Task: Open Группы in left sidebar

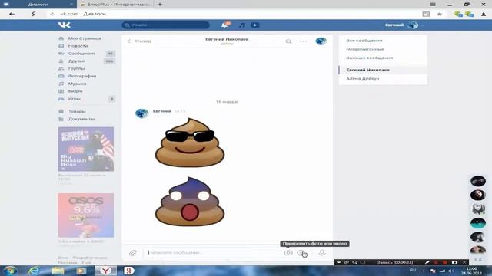Action: [76, 68]
